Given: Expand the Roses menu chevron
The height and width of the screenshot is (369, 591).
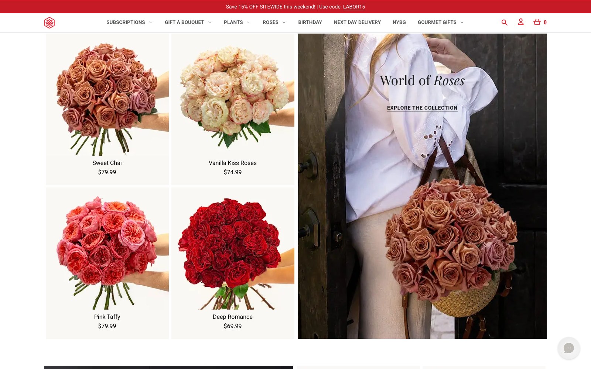Looking at the screenshot, I should pos(284,23).
